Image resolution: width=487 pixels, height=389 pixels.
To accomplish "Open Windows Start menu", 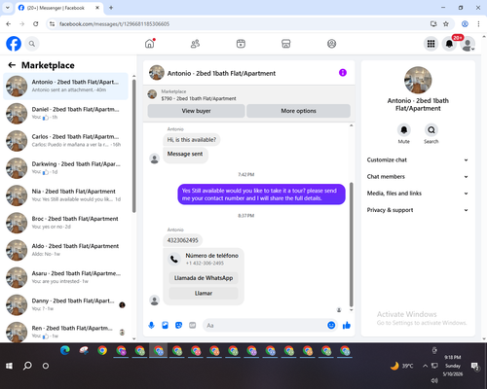I will coord(9,366).
